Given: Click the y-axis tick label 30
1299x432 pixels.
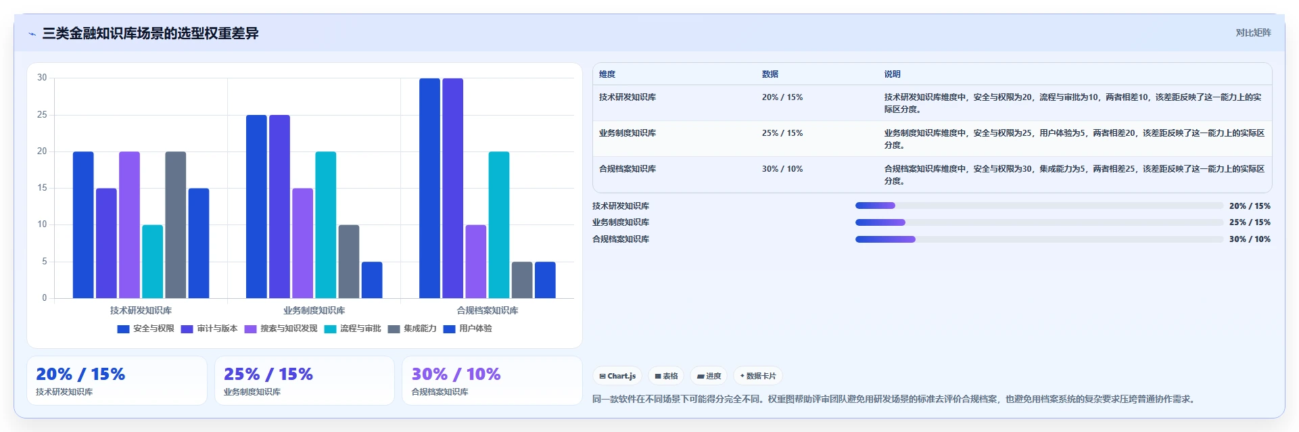Looking at the screenshot, I should tap(42, 78).
